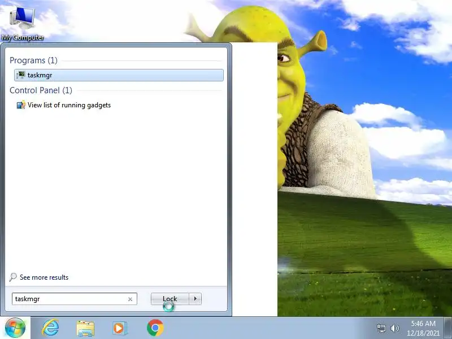Click the network tray icon
452x339 pixels.
coord(381,328)
